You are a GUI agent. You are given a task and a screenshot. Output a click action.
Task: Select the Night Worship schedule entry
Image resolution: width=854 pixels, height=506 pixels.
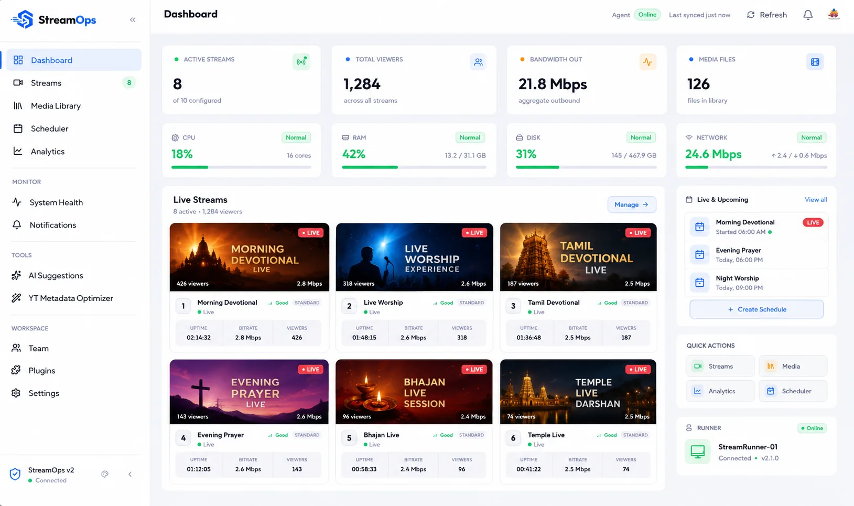coord(756,283)
